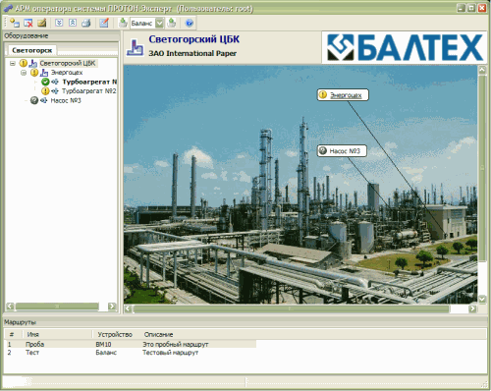Open the blue help icon
Screen dimensions: 491x391
pos(190,23)
